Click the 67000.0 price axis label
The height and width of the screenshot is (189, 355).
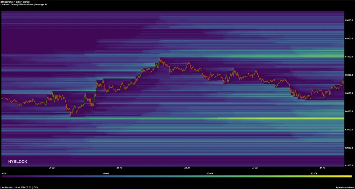click(x=349, y=57)
